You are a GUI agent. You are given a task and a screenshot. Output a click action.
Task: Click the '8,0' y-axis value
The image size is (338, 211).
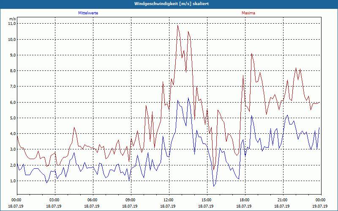[x=13, y=71]
